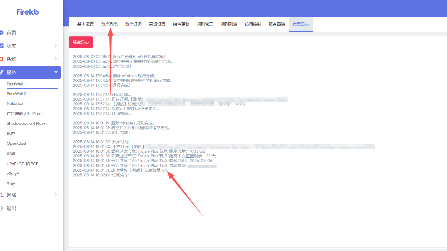447x251 pixels.
Task: Click the gear icon beside 系统
Action: coord(1,59)
